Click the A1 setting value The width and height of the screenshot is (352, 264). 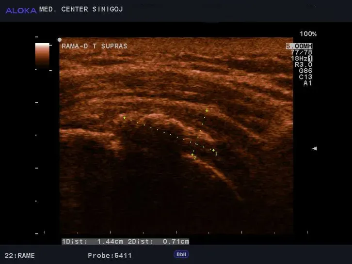tap(308, 83)
